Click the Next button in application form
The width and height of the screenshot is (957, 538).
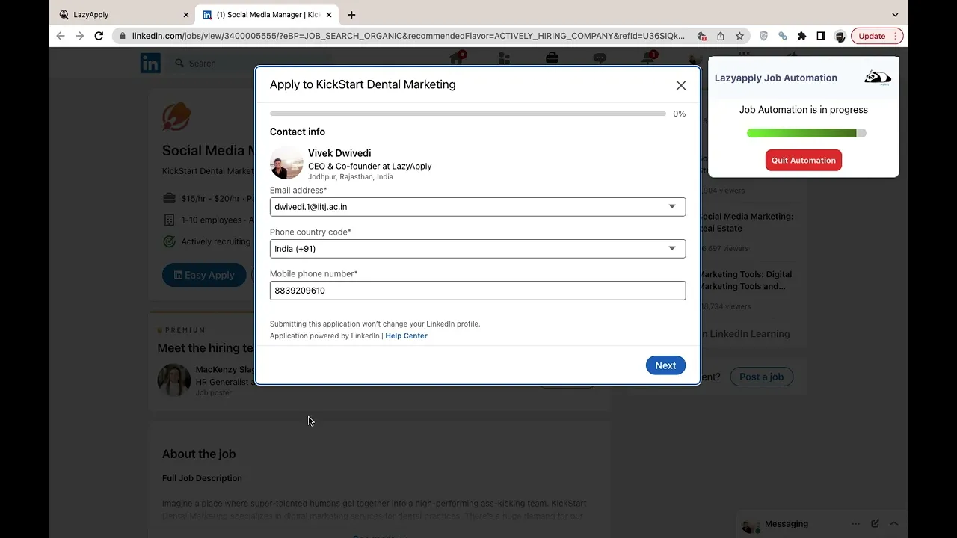coord(665,365)
